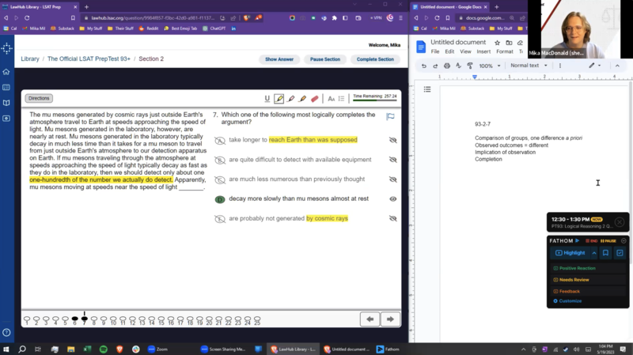This screenshot has height=355, width=633.
Task: Toggle eye icon for 'decay more slowly' answer
Action: (x=392, y=199)
